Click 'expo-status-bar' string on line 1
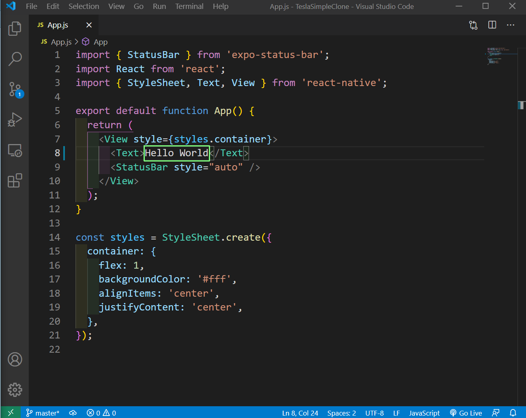This screenshot has height=418, width=526. click(x=275, y=55)
